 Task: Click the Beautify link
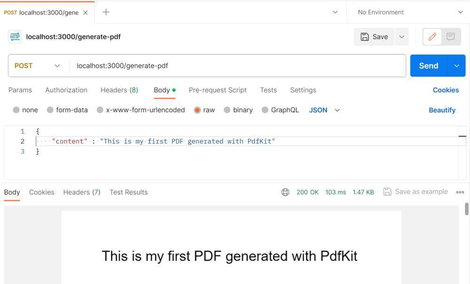coord(442,110)
